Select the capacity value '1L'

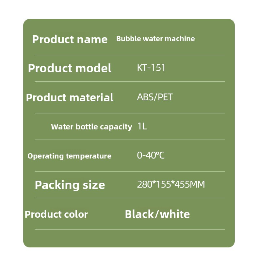(142, 126)
